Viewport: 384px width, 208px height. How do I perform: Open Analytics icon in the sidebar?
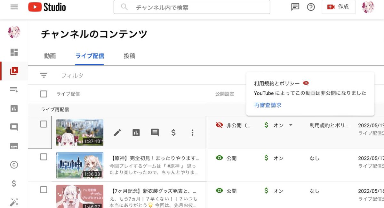[14, 108]
